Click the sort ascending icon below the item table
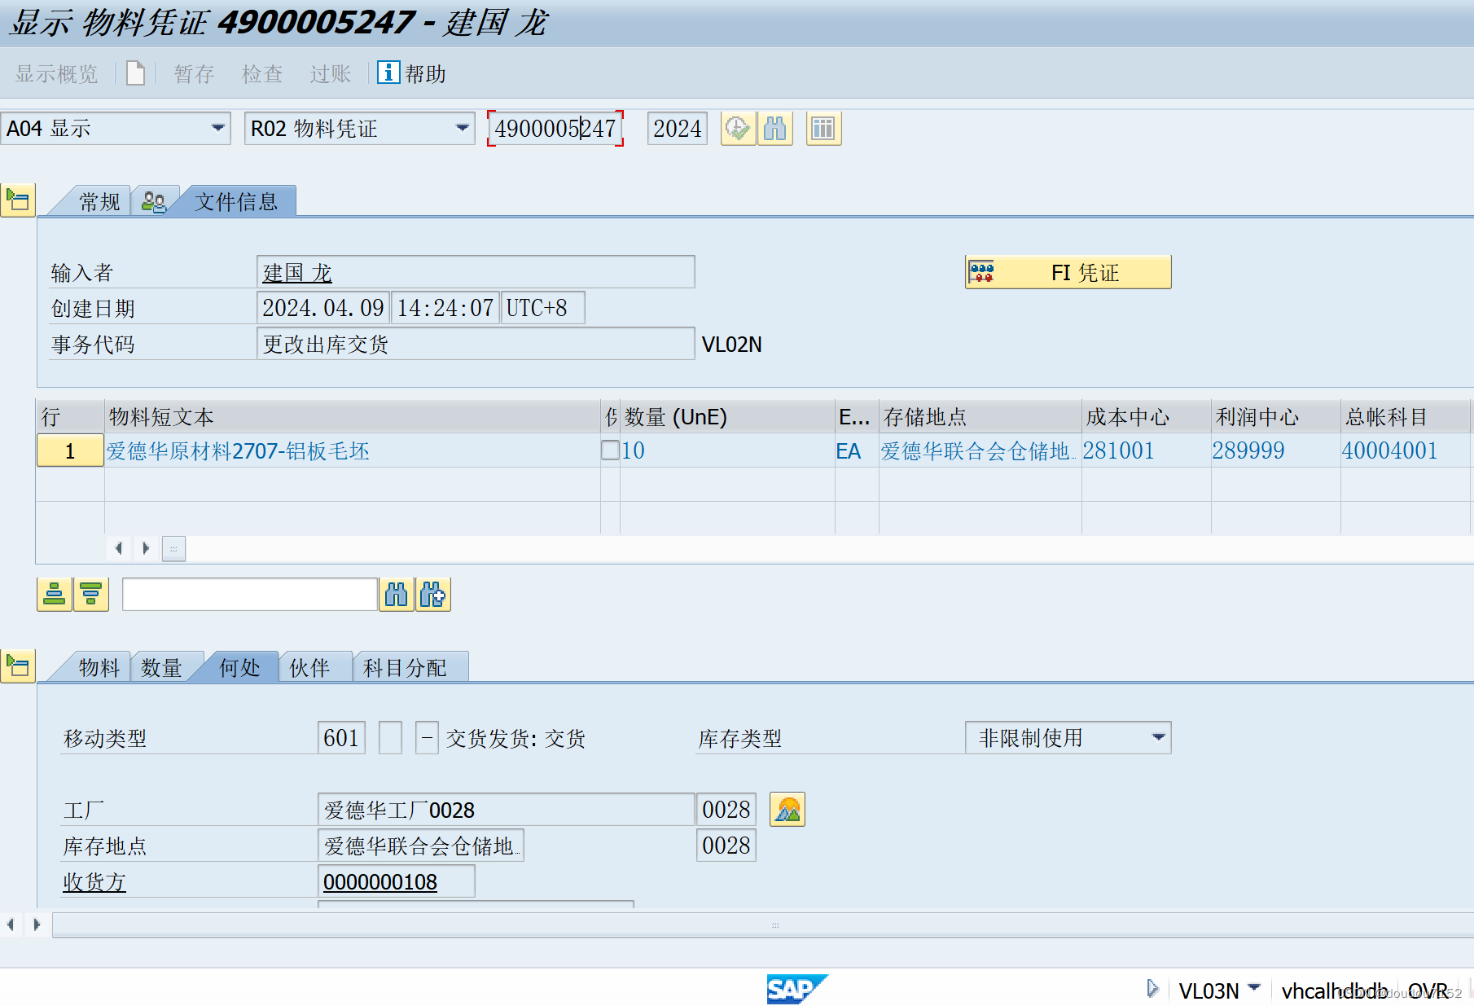This screenshot has height=1006, width=1474. 53,594
